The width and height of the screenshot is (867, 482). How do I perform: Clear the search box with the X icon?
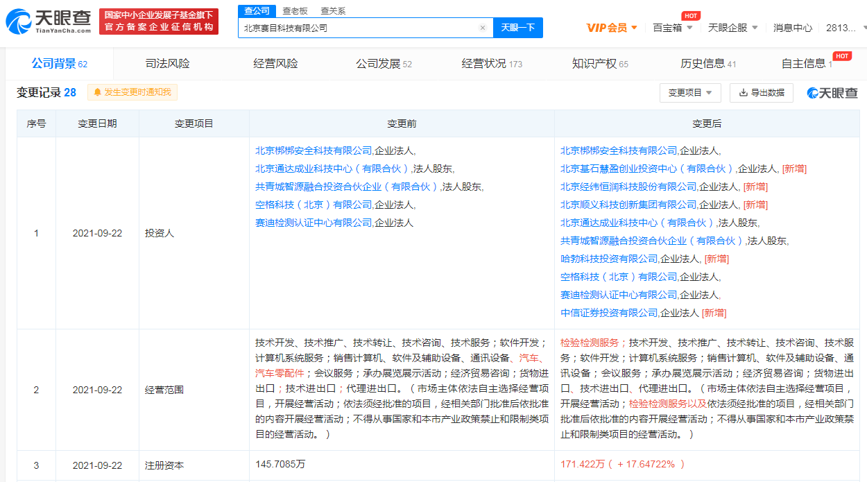483,28
